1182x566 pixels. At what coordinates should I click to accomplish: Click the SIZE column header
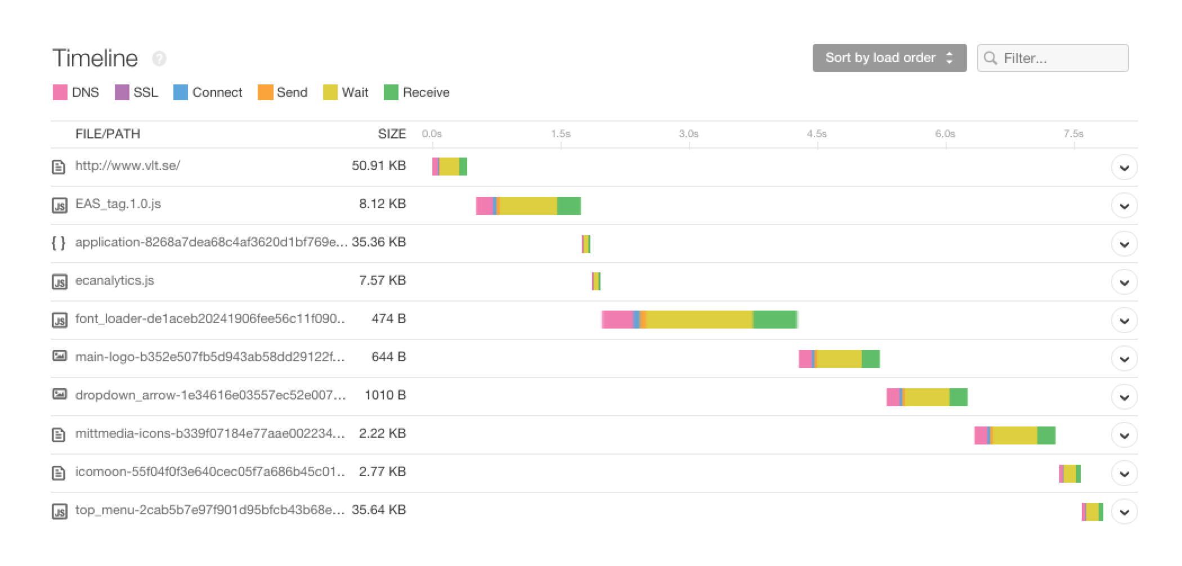pyautogui.click(x=392, y=134)
